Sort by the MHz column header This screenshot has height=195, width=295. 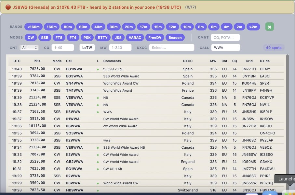37,61
